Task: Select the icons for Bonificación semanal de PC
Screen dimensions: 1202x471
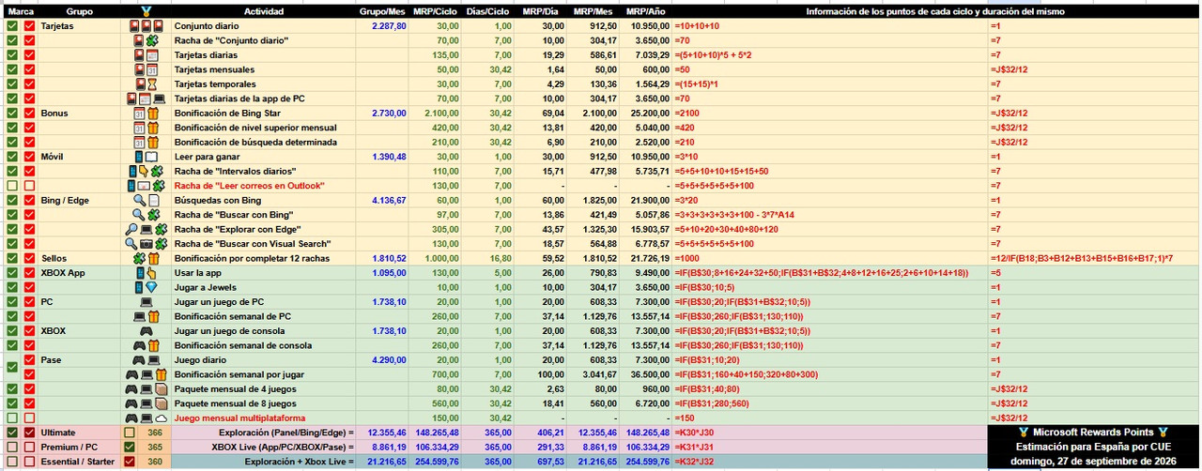Action: pyautogui.click(x=146, y=316)
